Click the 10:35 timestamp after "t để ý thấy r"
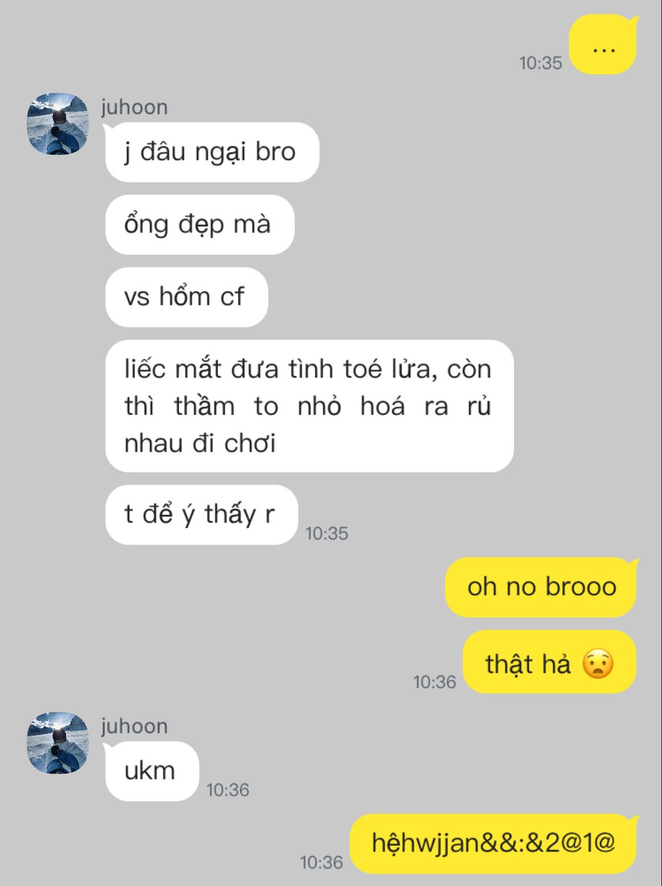 point(327,534)
